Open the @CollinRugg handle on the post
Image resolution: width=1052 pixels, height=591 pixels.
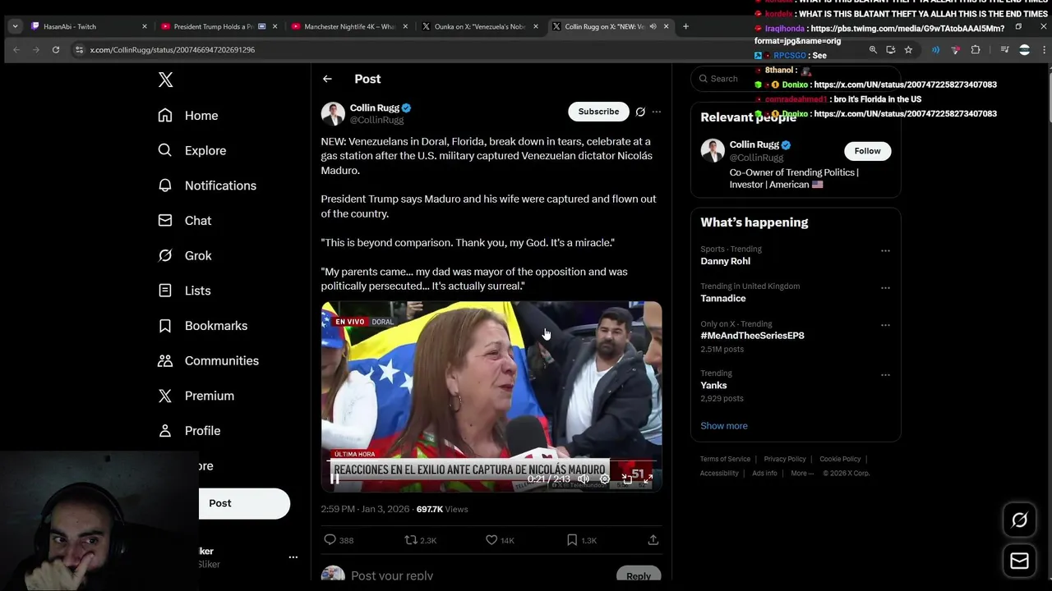[x=377, y=120]
